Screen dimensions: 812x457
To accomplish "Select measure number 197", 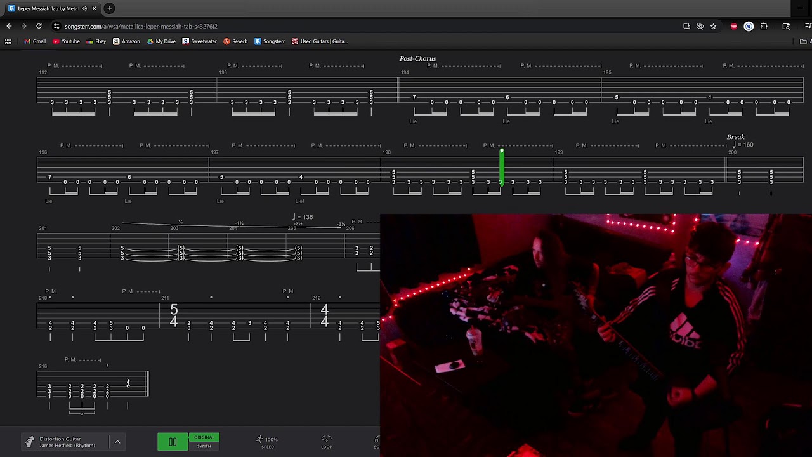I will tap(214, 152).
